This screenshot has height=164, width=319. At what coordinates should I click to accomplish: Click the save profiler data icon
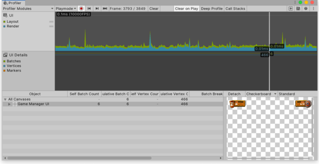click(x=298, y=9)
